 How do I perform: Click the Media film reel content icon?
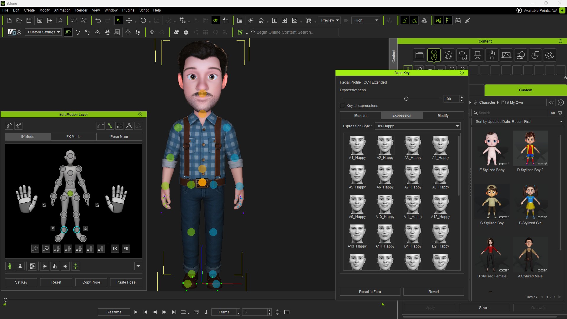550,55
